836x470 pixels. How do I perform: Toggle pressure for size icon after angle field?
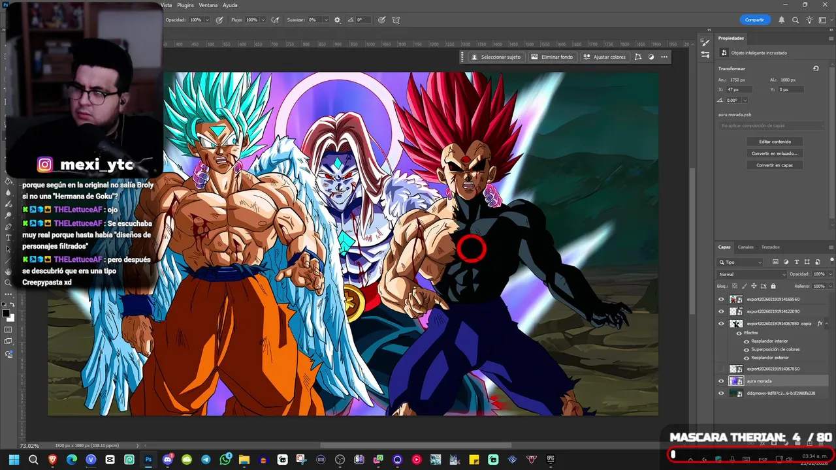pyautogui.click(x=381, y=20)
